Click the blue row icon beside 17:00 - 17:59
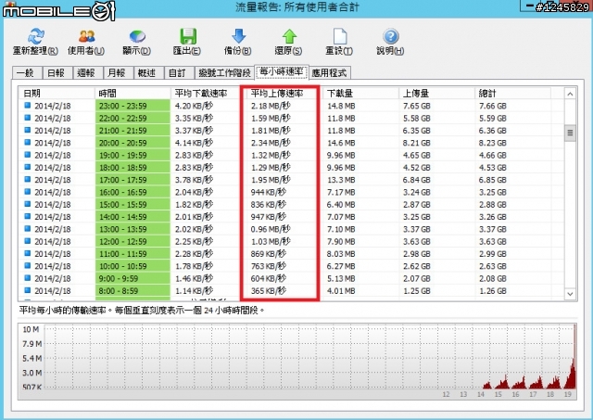 click(x=27, y=179)
